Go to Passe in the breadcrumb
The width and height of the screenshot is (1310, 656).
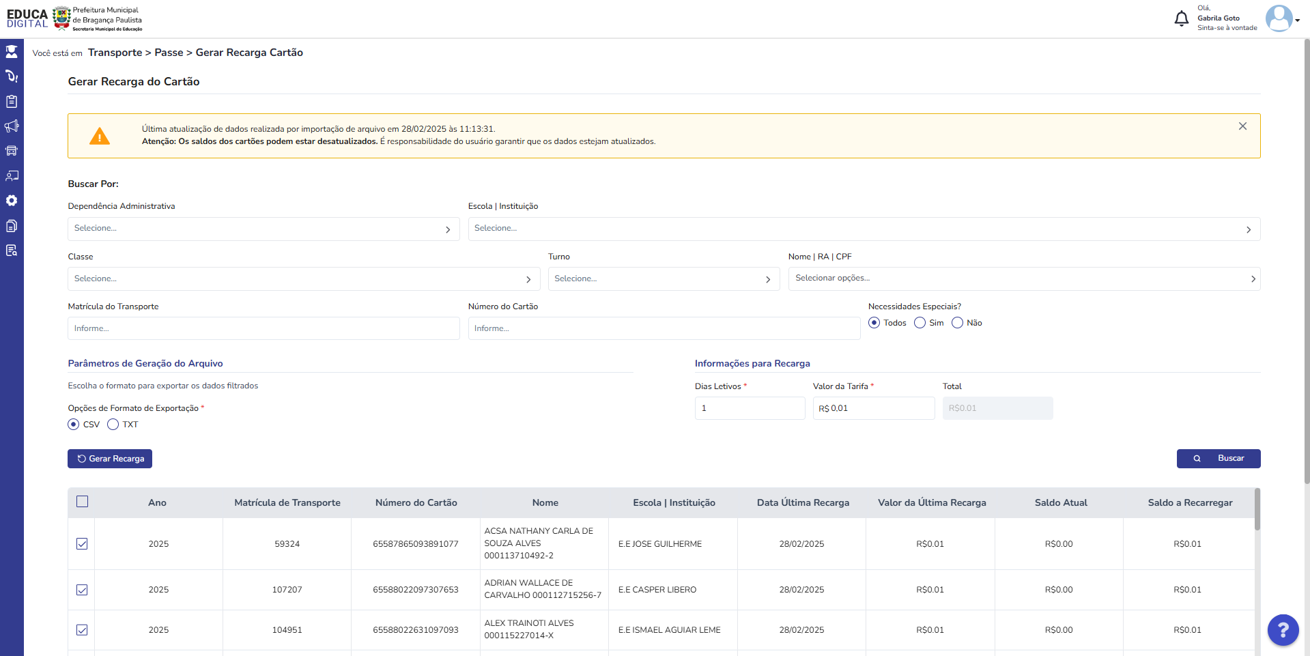coord(169,53)
